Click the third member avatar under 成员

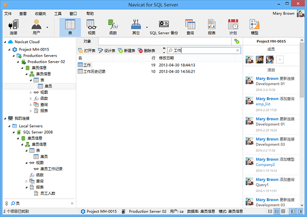point(270,60)
